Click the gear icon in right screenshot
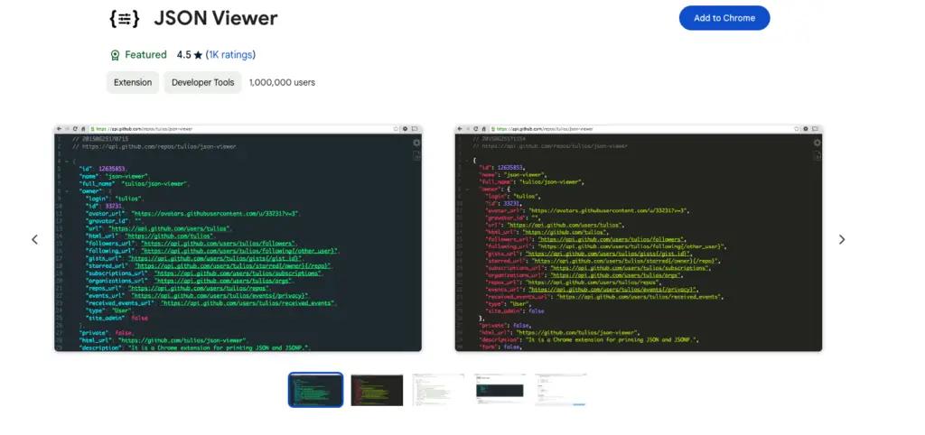This screenshot has height=435, width=925. [817, 143]
